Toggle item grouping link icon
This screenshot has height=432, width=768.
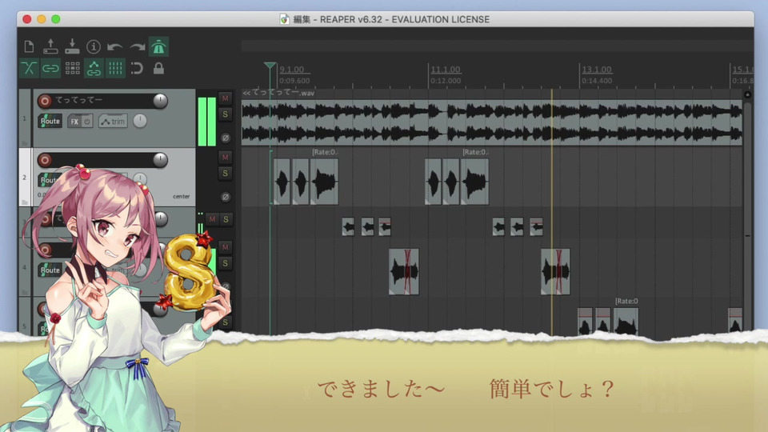[x=50, y=68]
